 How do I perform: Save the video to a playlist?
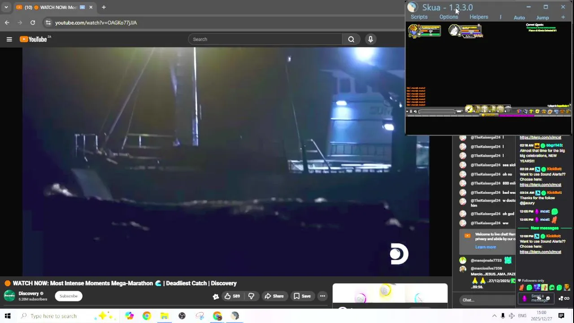(302, 296)
